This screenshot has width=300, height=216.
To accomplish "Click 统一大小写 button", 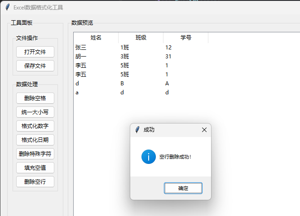I will (35, 112).
